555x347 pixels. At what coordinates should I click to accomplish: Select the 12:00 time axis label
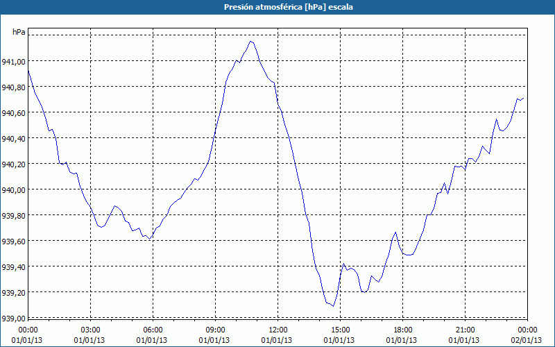coord(278,330)
